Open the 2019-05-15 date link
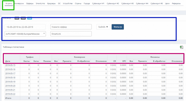The image size is (186, 101). click(10, 65)
